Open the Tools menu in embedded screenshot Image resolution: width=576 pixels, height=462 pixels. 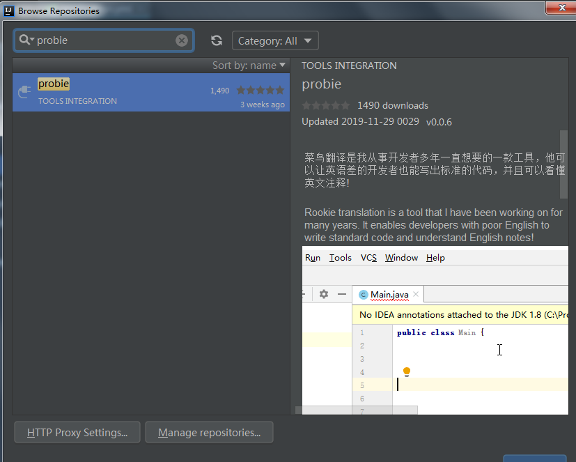(x=340, y=258)
